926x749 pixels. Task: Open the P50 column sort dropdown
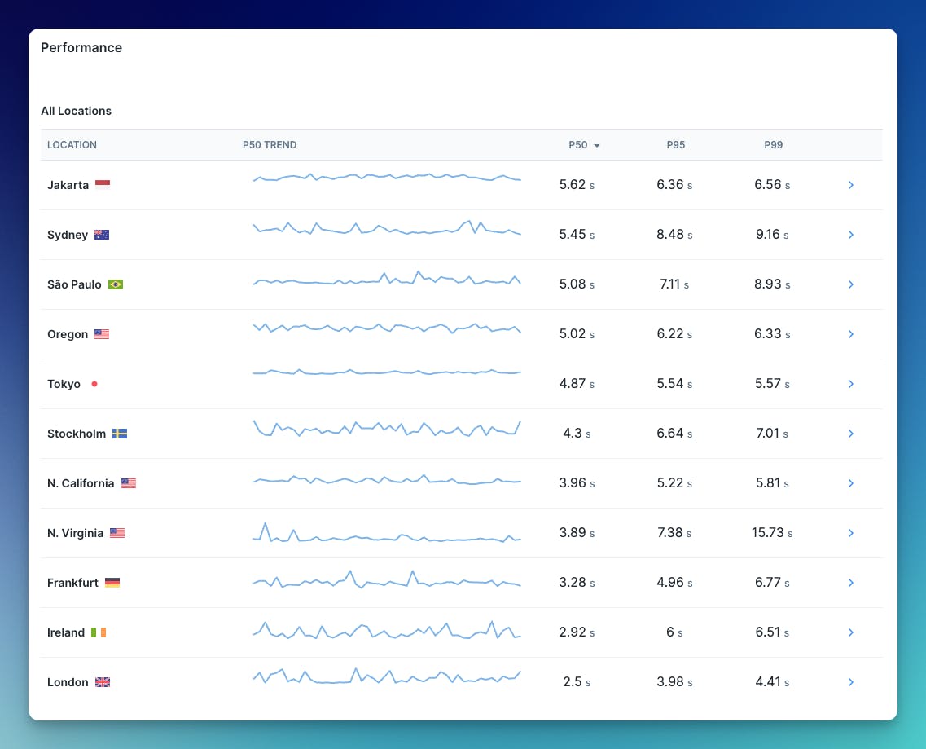pos(596,144)
